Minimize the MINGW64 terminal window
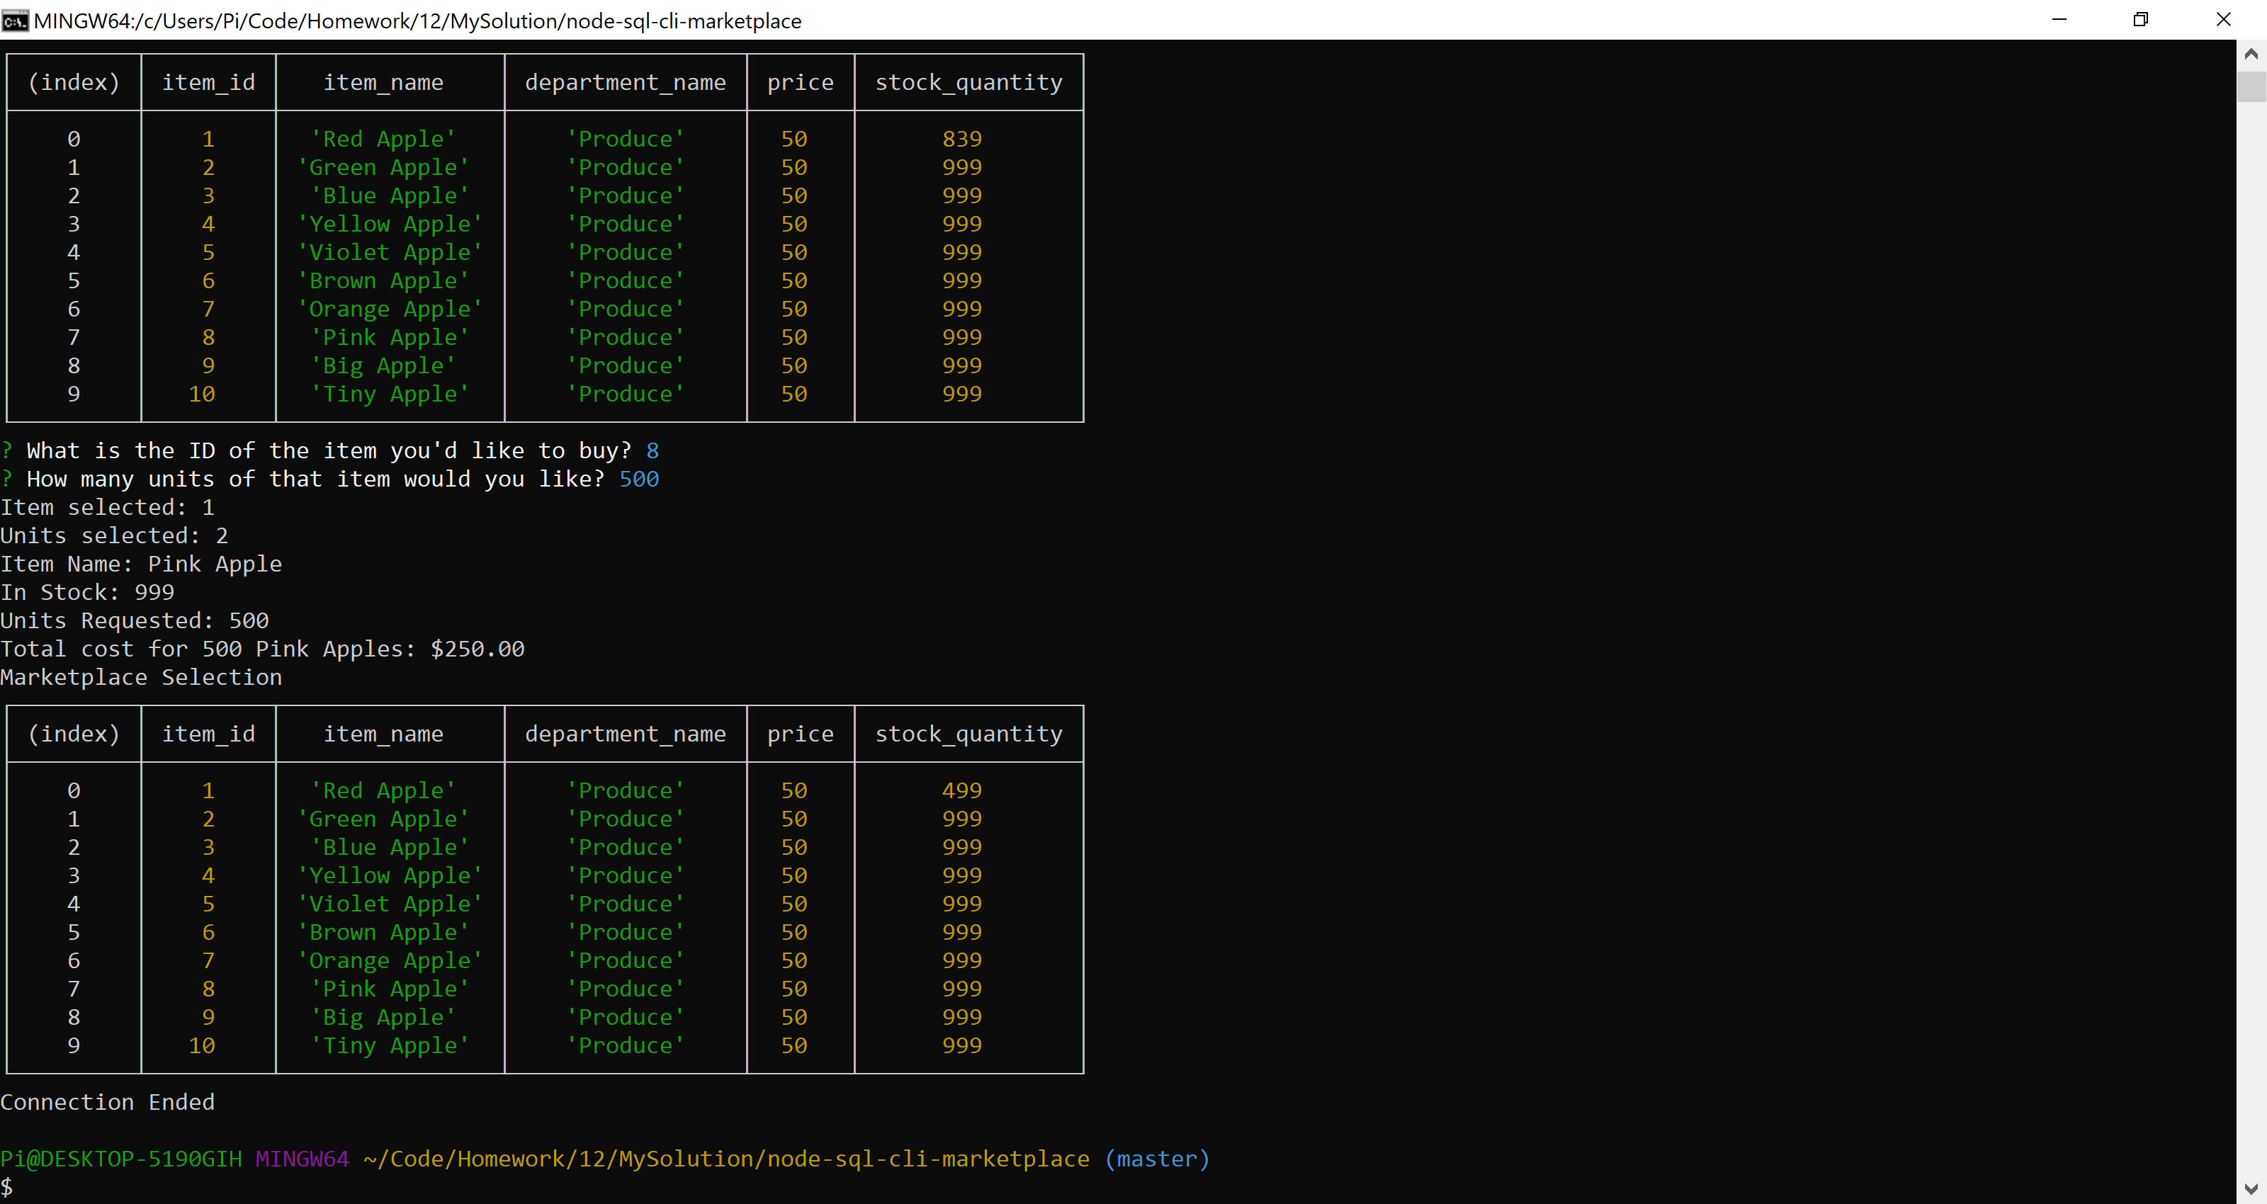Screen dimensions: 2267x1204 coord(2059,19)
